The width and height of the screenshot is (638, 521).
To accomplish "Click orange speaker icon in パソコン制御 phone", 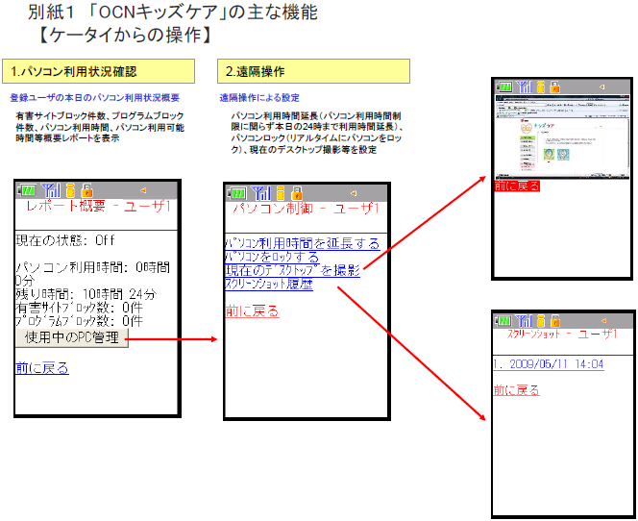I will (354, 193).
